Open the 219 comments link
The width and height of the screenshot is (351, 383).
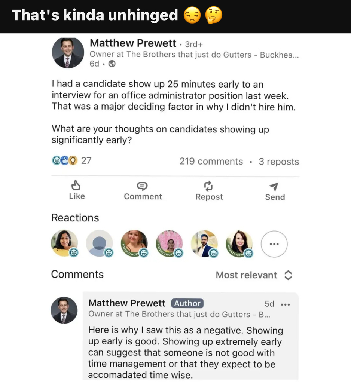pyautogui.click(x=211, y=162)
